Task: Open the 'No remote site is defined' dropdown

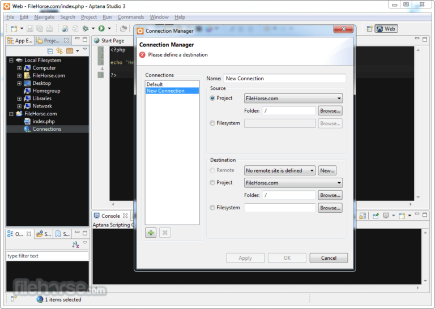Action: coord(280,170)
